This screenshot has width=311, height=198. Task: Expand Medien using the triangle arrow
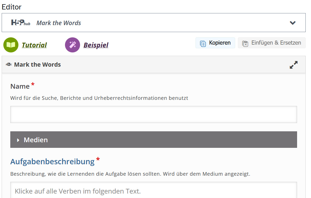tap(18, 140)
